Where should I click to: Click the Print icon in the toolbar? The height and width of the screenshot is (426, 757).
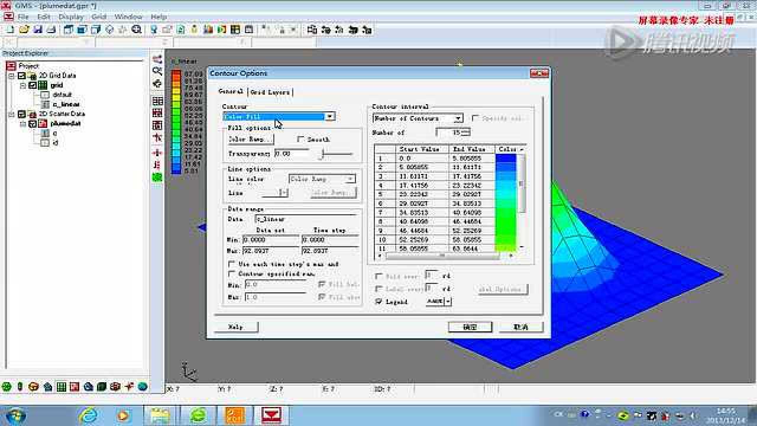tap(51, 29)
